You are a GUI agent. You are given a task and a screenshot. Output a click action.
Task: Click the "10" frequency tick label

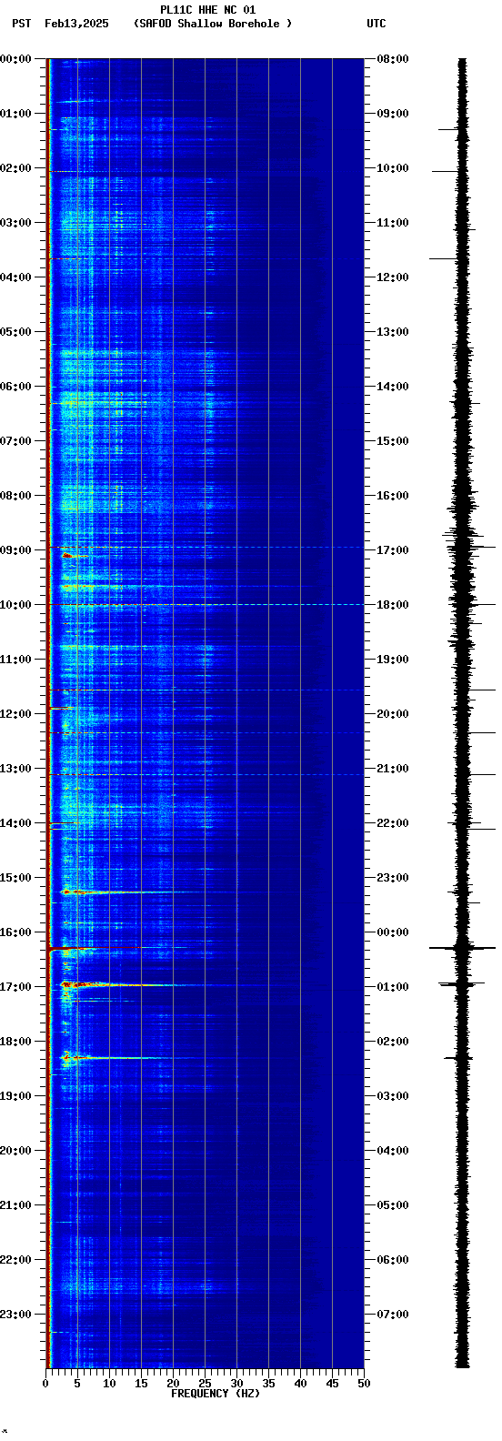pyautogui.click(x=109, y=1384)
